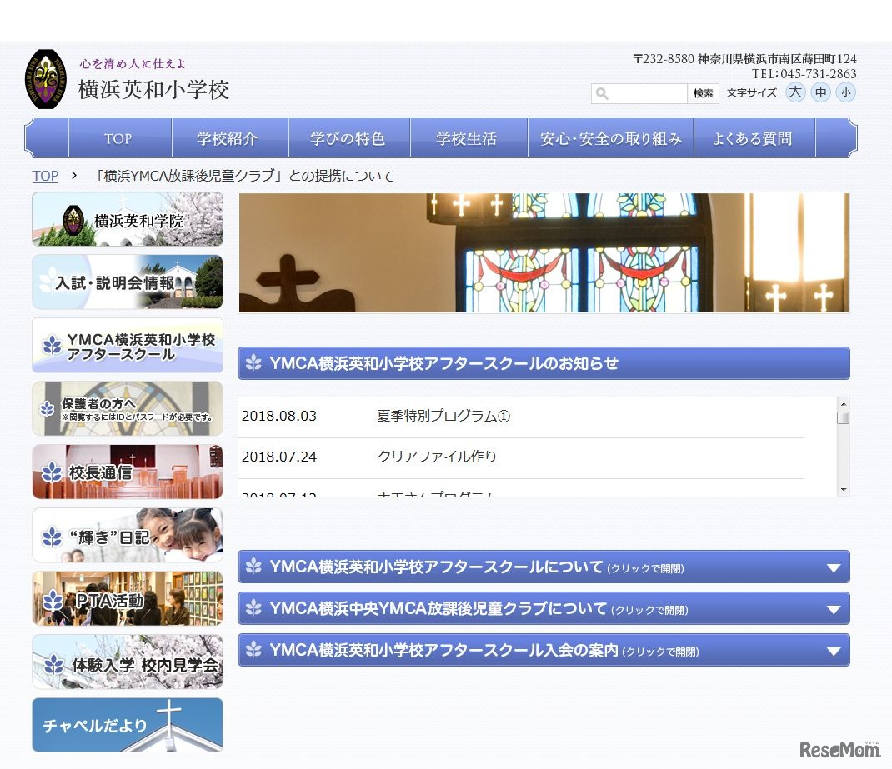
Task: Click the 2018.07.24 news date
Action: (278, 457)
